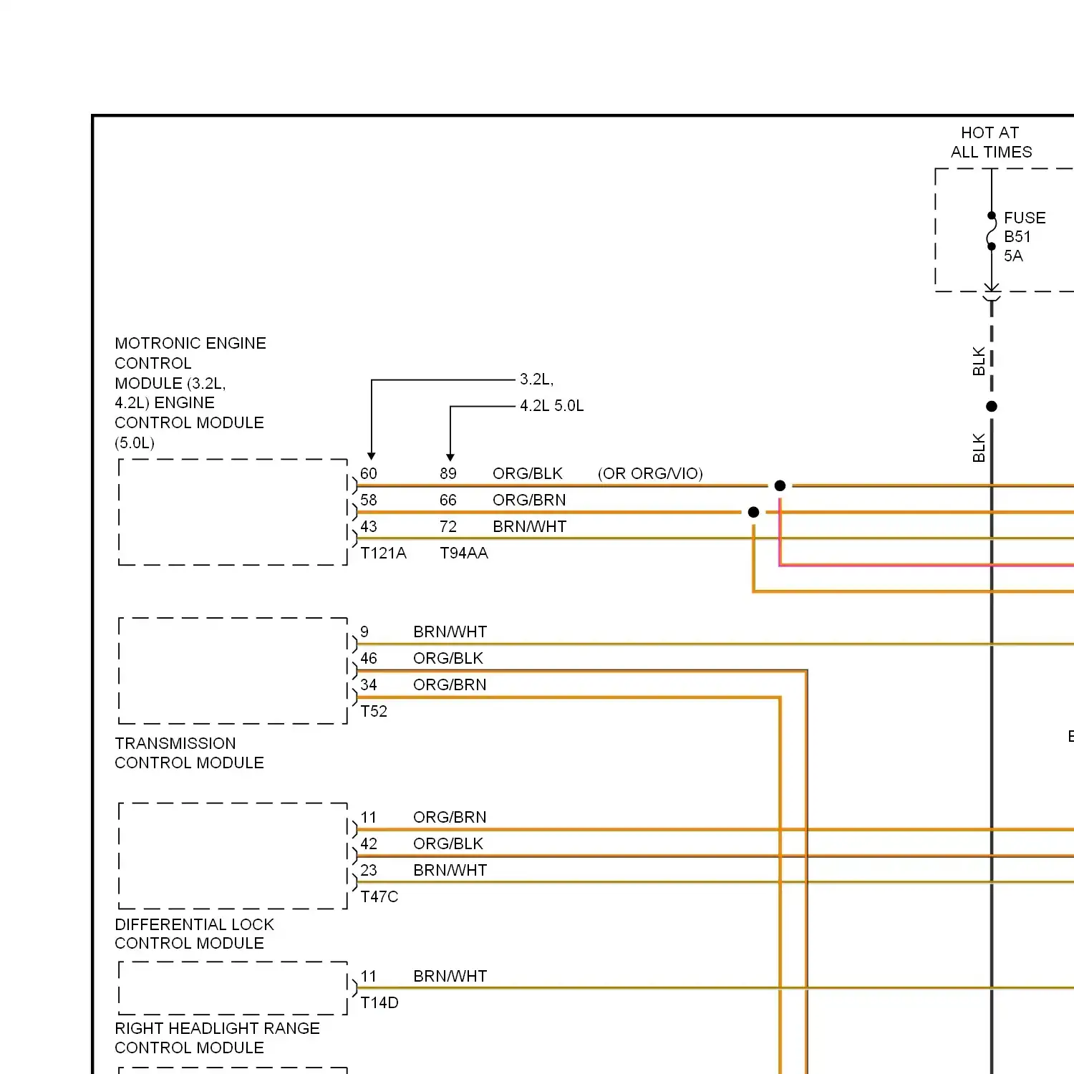
Task: Click the ORG/BRN label beside pin 34
Action: coord(450,684)
